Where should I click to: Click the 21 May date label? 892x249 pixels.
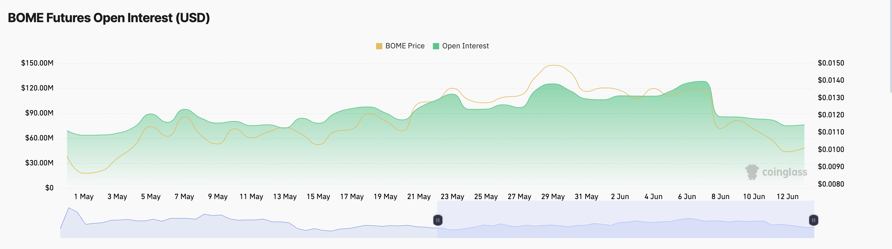click(x=419, y=197)
